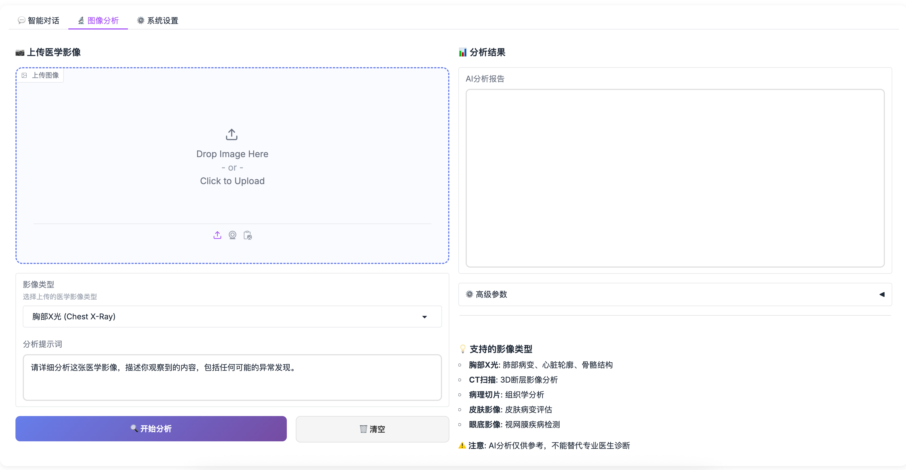906x470 pixels.
Task: Expand the 高级参数 accordion arrow
Action: click(x=882, y=294)
